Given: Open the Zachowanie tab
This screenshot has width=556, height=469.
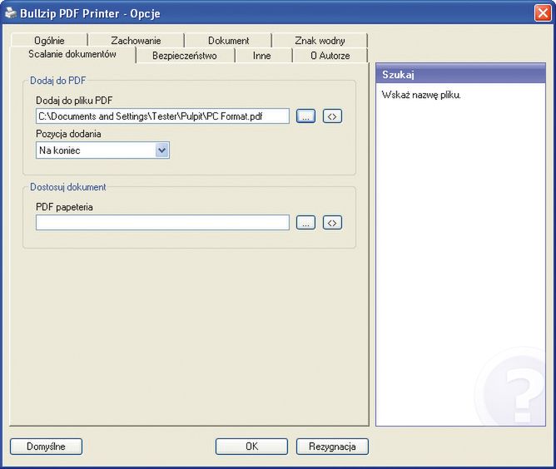Looking at the screenshot, I should pos(136,41).
